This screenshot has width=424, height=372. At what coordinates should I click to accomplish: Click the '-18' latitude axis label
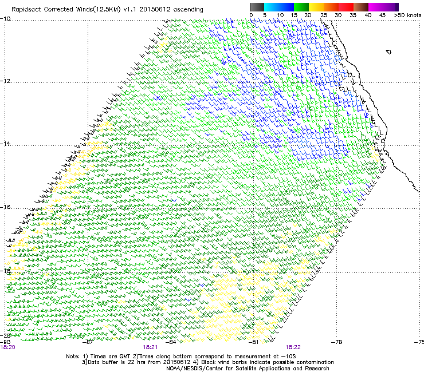tap(5, 271)
